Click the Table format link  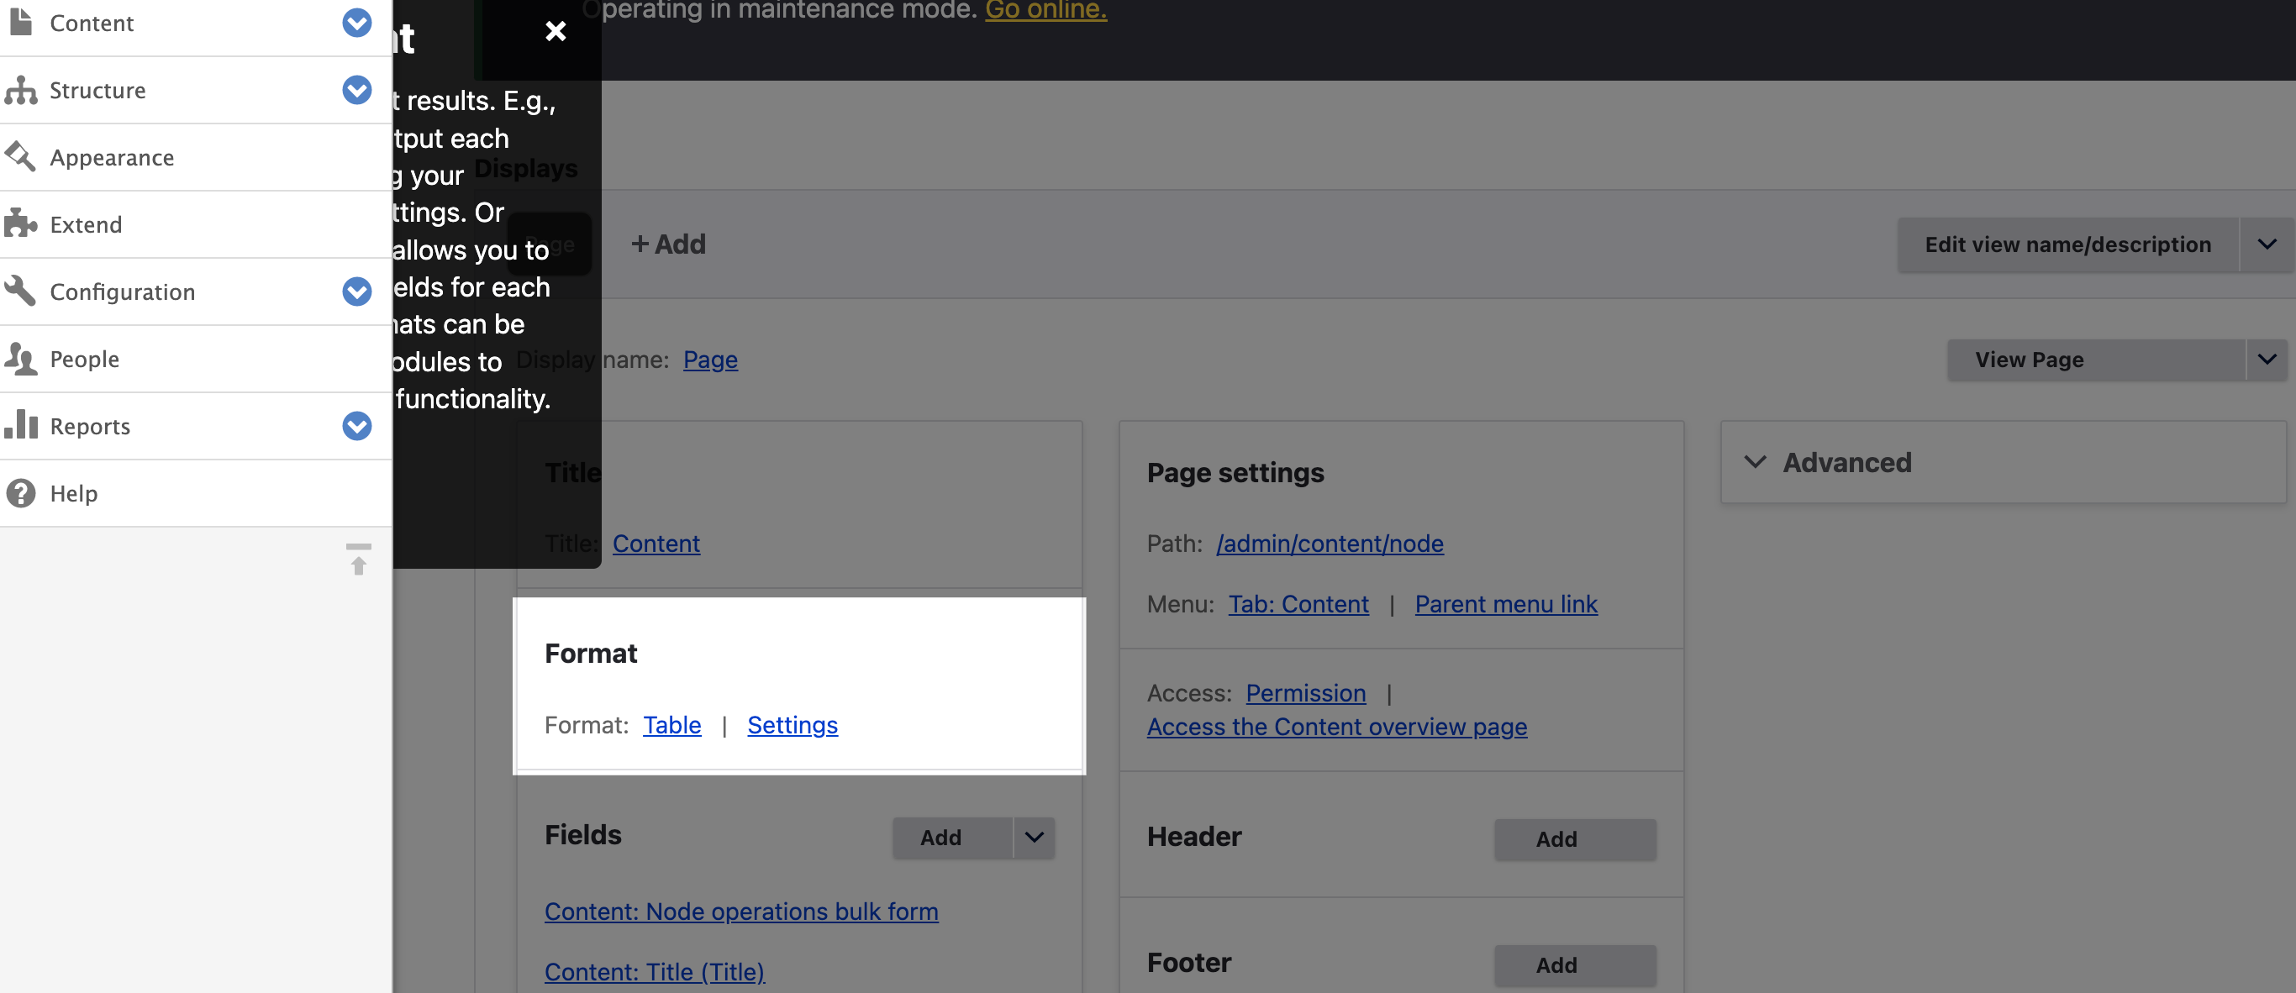tap(672, 725)
